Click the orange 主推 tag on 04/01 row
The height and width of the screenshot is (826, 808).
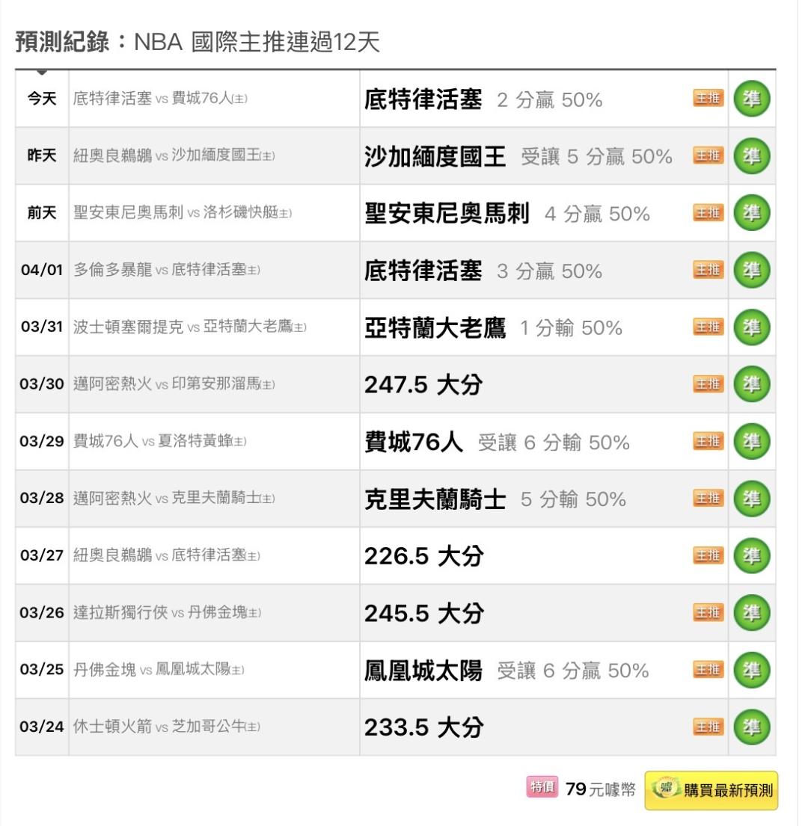(708, 270)
